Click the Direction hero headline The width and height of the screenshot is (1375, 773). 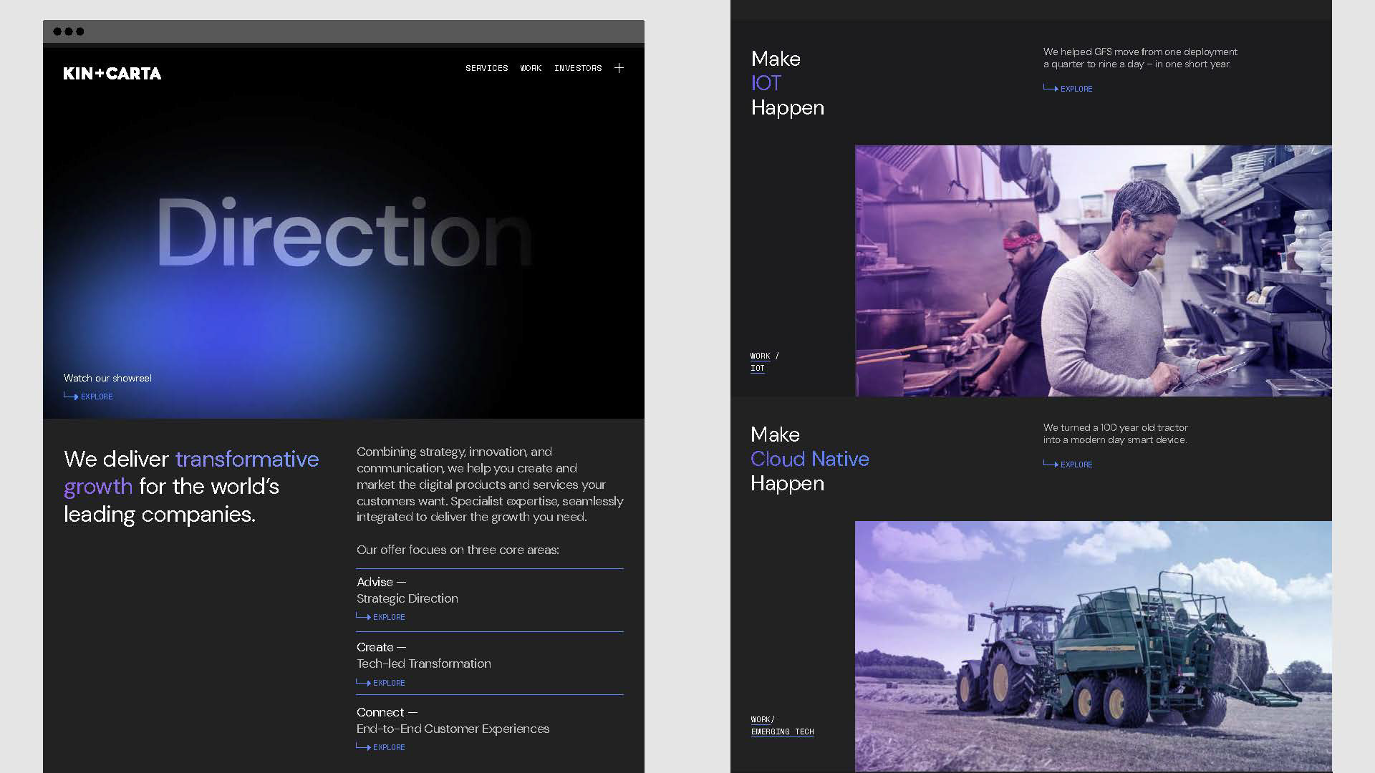[344, 233]
